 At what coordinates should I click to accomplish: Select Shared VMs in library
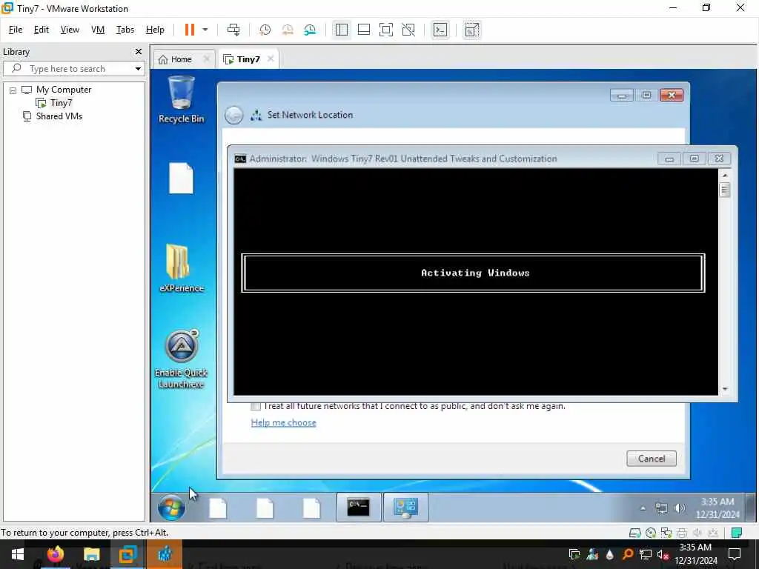click(x=59, y=116)
